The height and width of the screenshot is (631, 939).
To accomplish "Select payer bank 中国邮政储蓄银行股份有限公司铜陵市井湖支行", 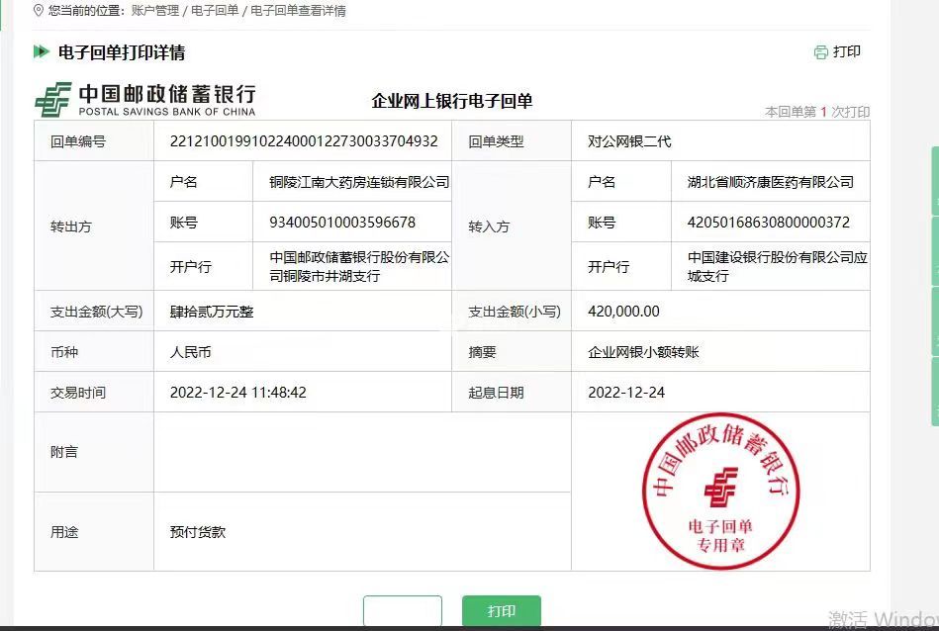I will click(x=359, y=266).
